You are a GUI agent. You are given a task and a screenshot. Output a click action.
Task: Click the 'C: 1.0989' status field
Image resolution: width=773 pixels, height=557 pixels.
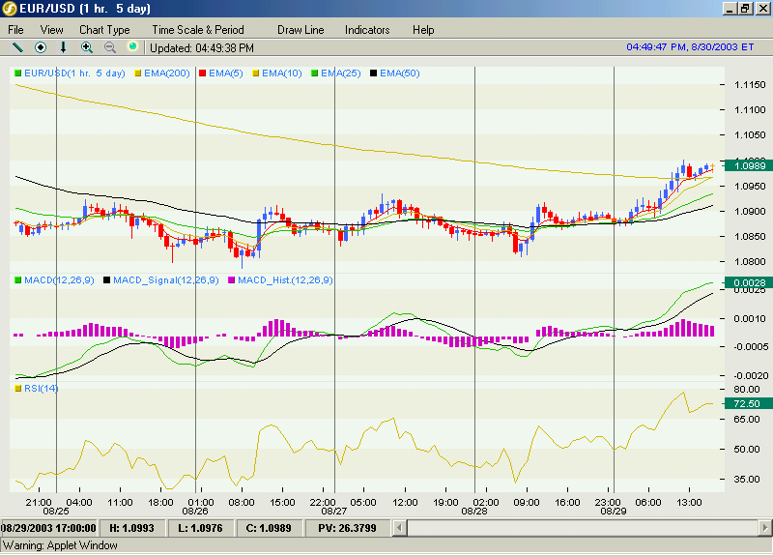tap(269, 528)
